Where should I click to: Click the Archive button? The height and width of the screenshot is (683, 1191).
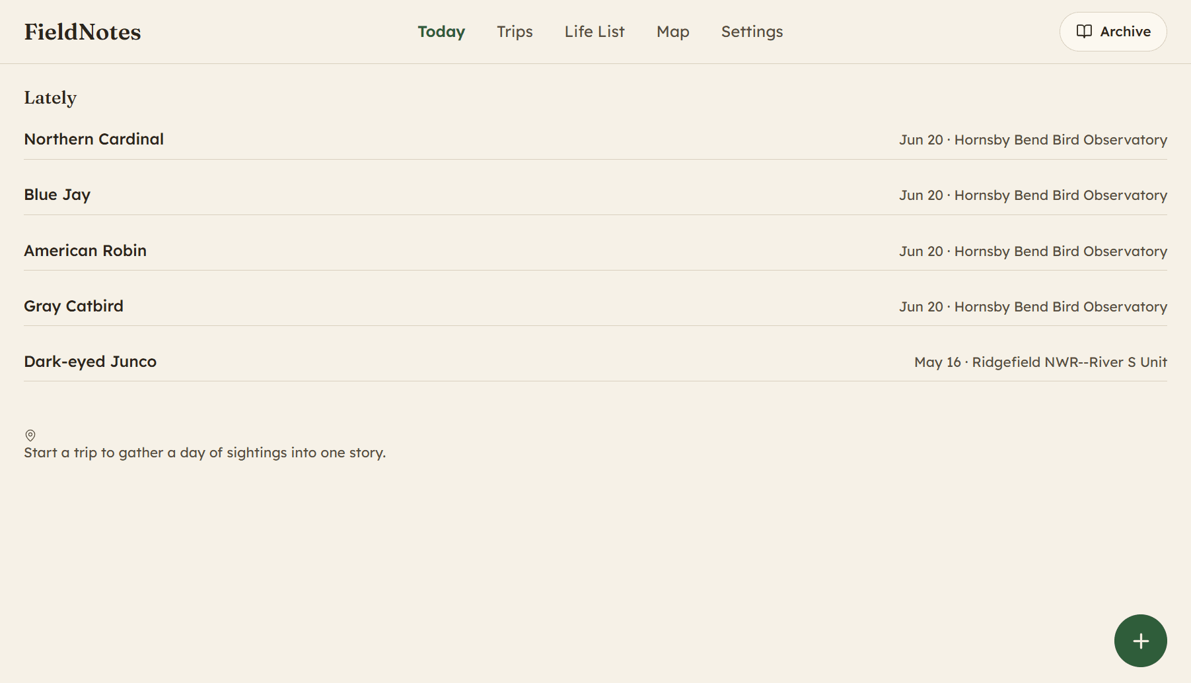click(1113, 32)
